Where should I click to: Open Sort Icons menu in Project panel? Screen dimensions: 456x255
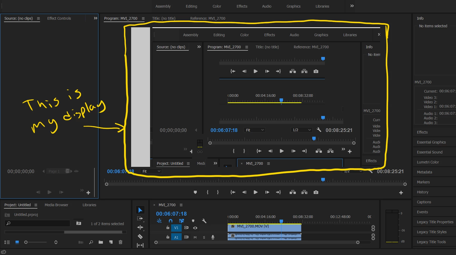click(56, 242)
